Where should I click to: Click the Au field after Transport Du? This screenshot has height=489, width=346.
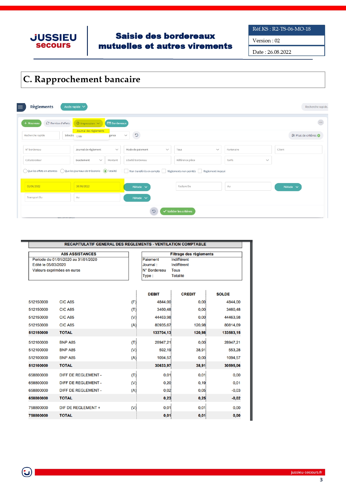[x=97, y=198]
